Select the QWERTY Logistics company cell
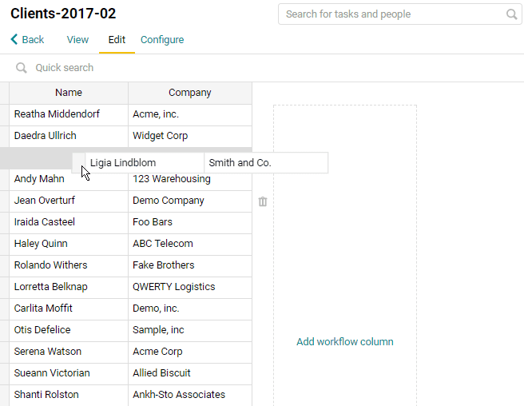Screen dimensions: 524x406 pos(190,287)
